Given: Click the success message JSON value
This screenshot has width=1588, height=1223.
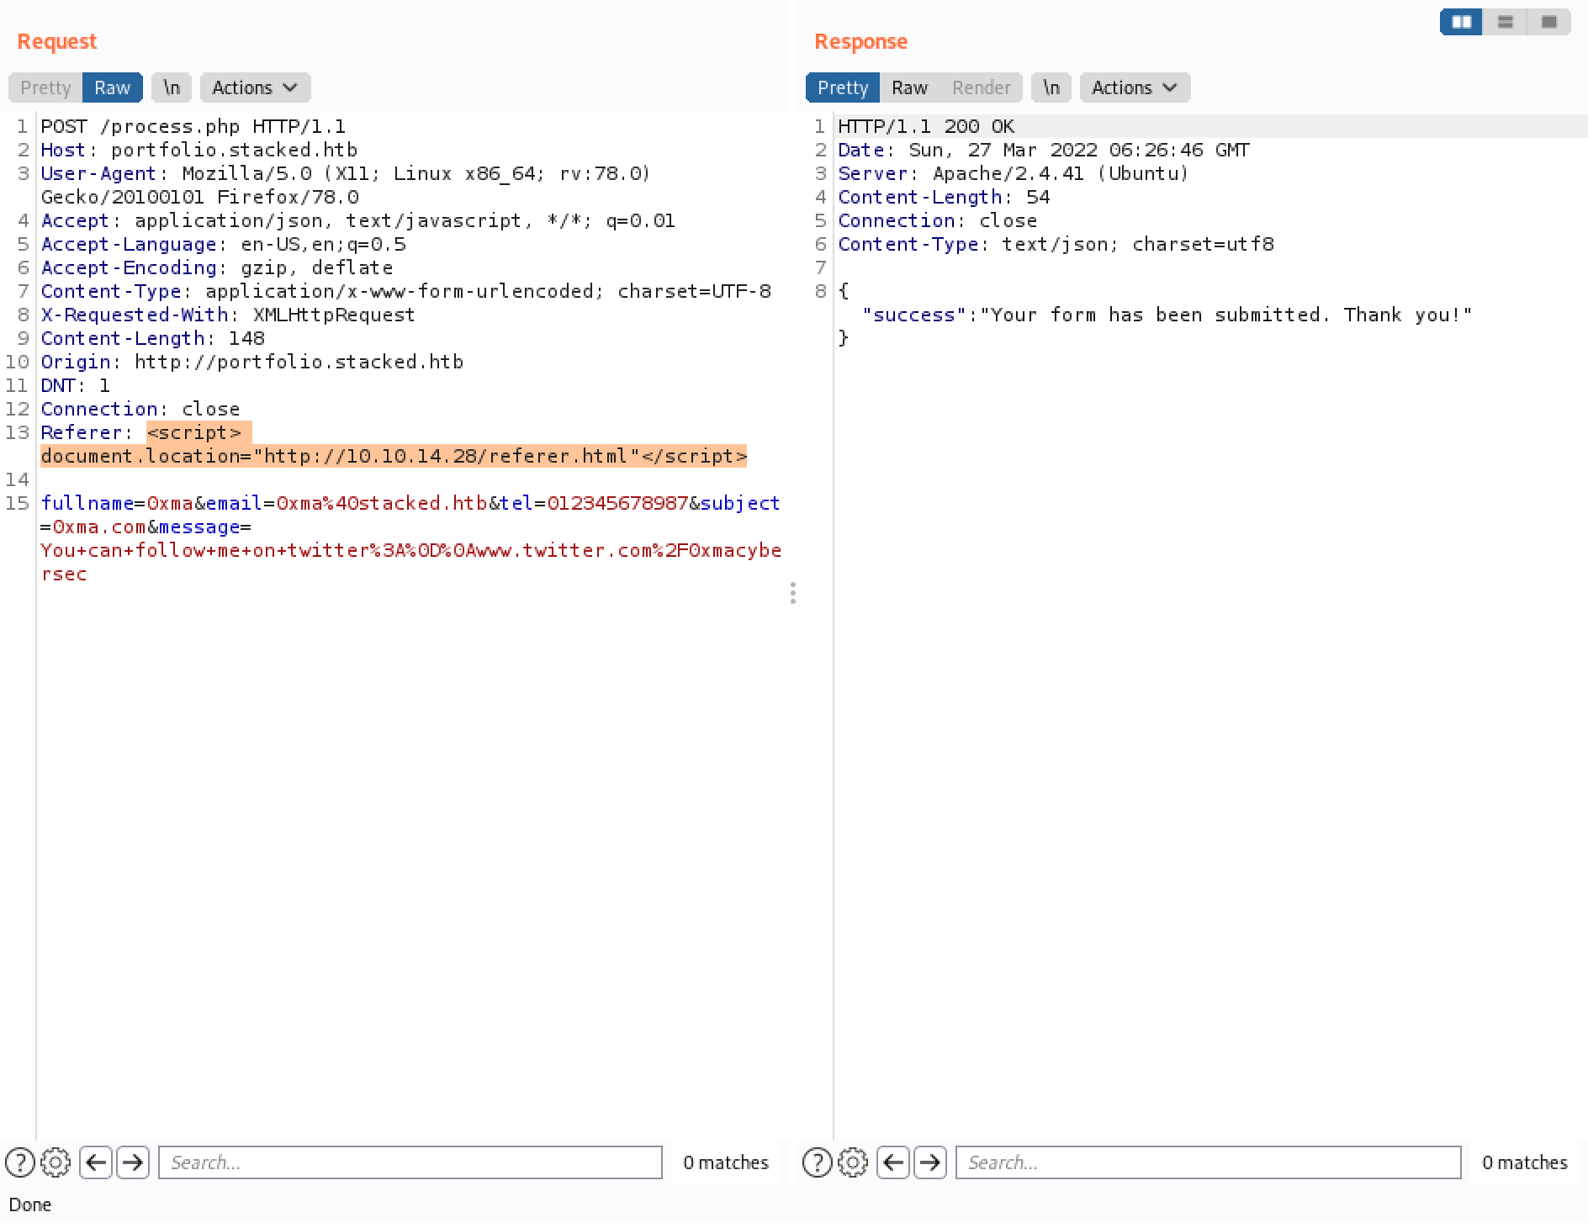Looking at the screenshot, I should [x=1226, y=315].
